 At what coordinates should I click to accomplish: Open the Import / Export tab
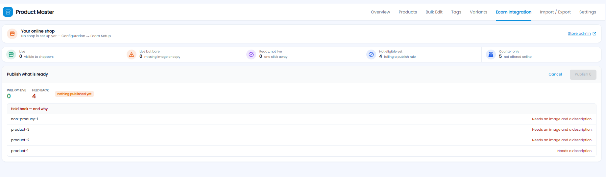(555, 12)
